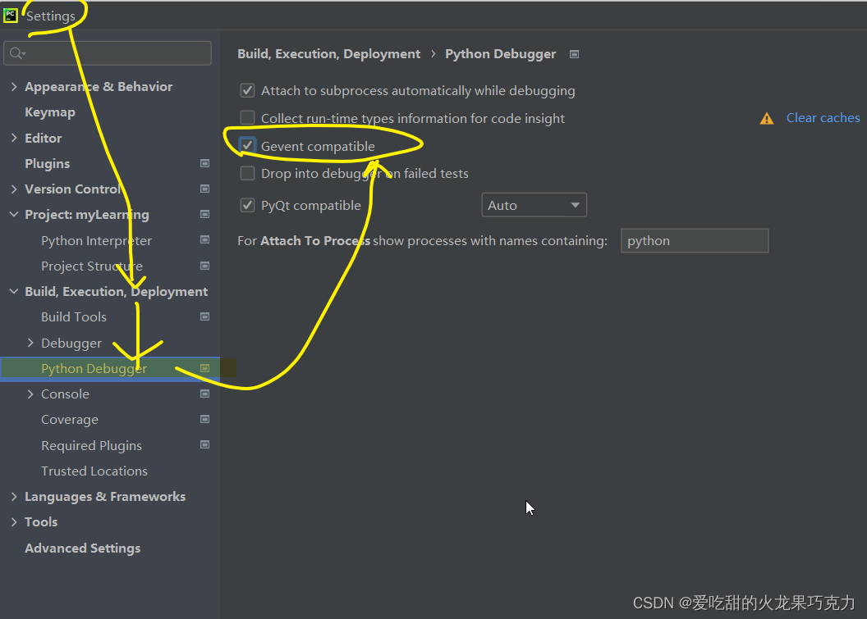Select Build Tools settings
This screenshot has height=619, width=867.
click(x=74, y=317)
